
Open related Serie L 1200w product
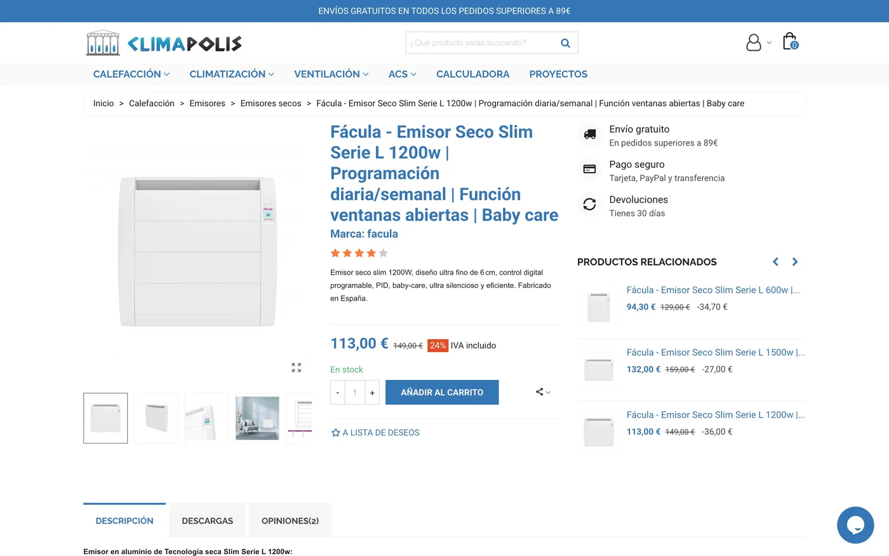[716, 414]
